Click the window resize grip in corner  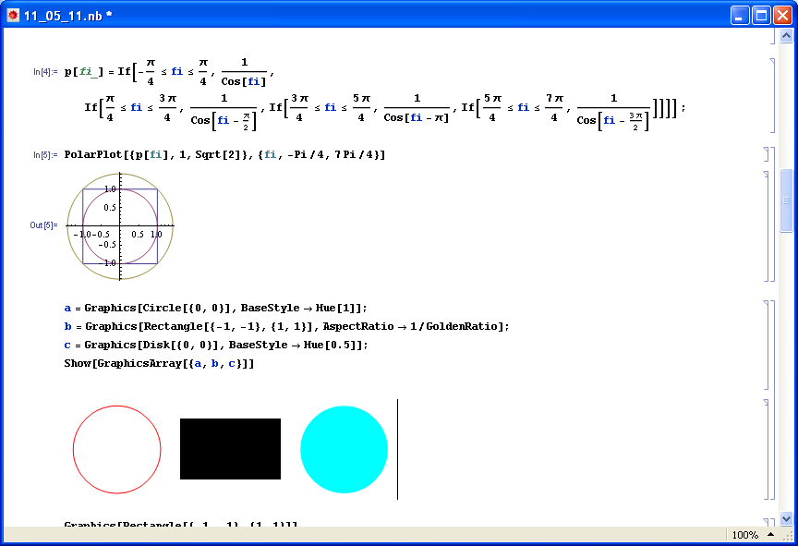pyautogui.click(x=788, y=535)
